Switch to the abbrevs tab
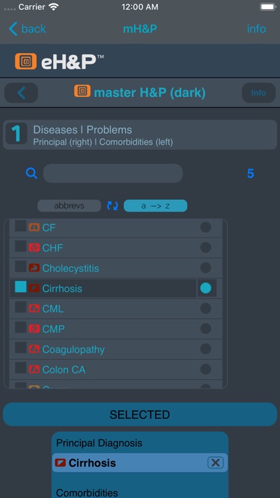The image size is (280, 498). pyautogui.click(x=69, y=206)
